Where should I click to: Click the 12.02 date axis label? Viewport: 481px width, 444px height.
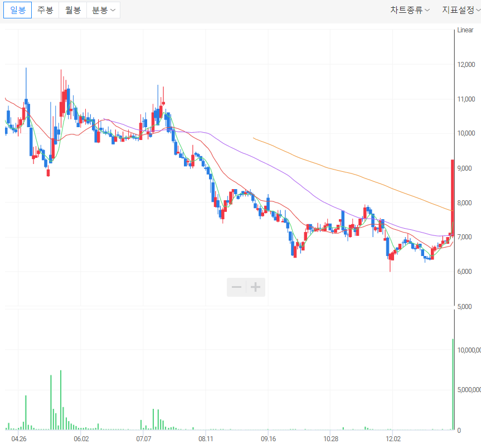point(393,439)
